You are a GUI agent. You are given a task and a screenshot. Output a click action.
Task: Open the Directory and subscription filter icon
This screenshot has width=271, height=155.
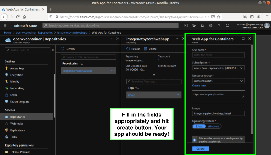click(x=194, y=25)
